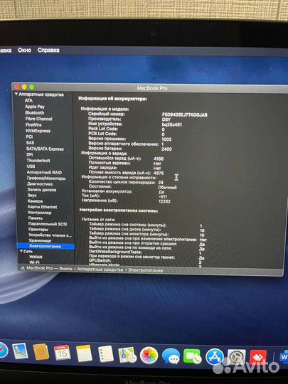Click the computer icon in the path bar
The height and width of the screenshot is (384, 288).
pyautogui.click(x=22, y=268)
